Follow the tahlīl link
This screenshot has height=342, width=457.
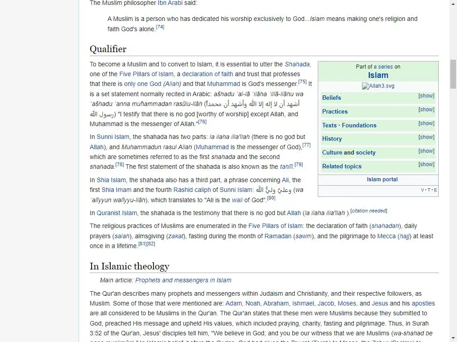pos(286,167)
